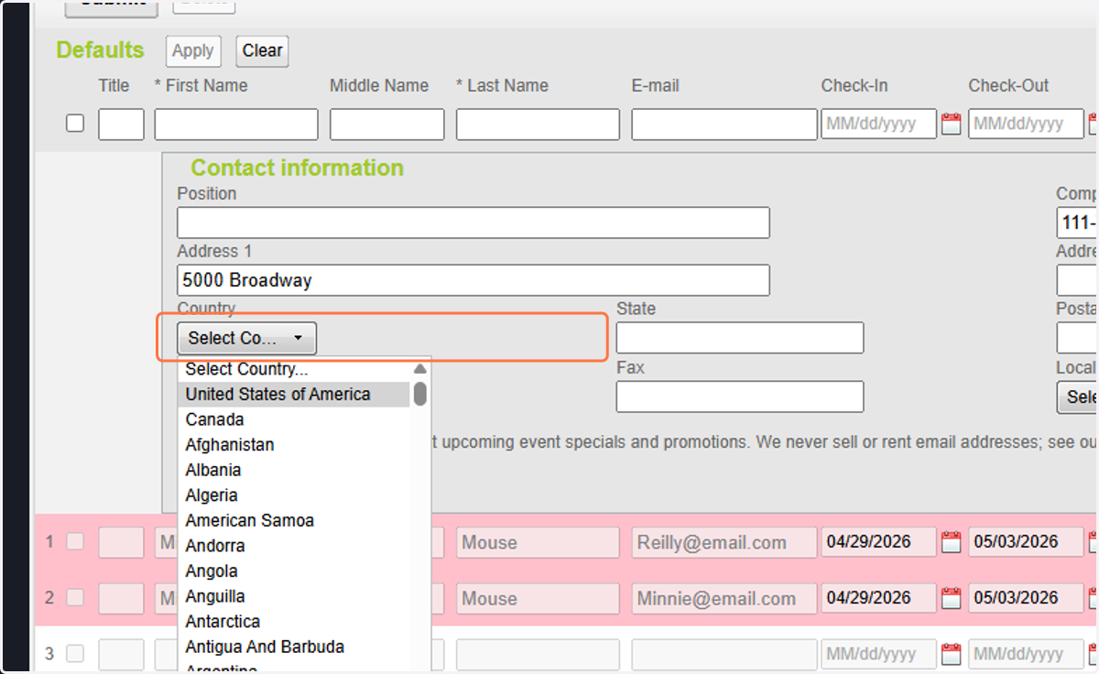Screen dimensions: 1099x674
Task: Pick Antigua And Barbuda in list
Action: [x=293, y=647]
